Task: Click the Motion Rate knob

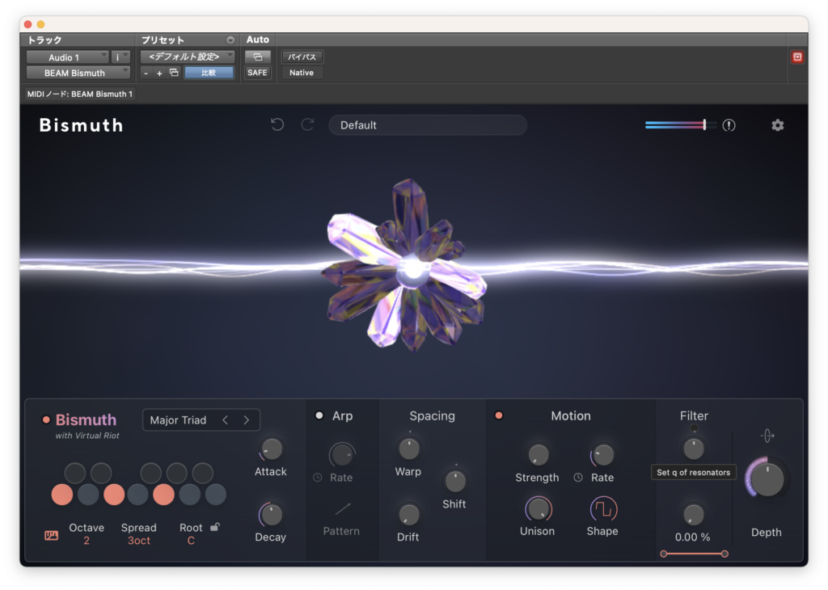Action: click(x=603, y=455)
